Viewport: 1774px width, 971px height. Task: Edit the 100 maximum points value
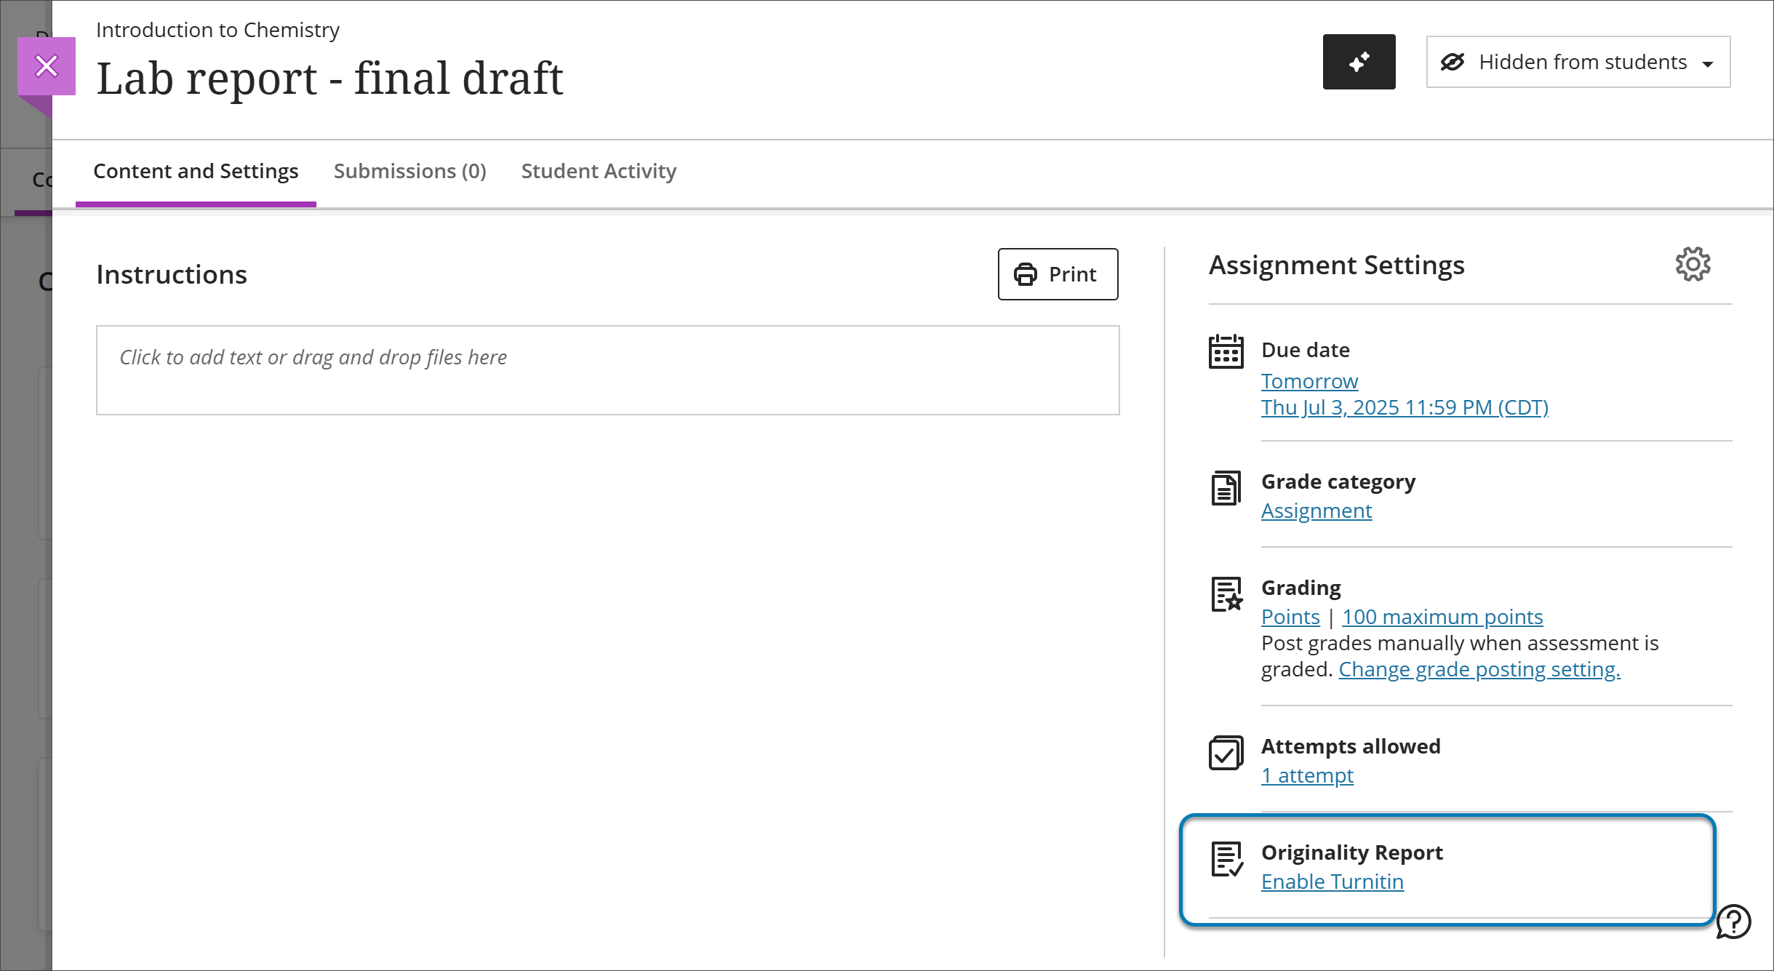tap(1442, 616)
